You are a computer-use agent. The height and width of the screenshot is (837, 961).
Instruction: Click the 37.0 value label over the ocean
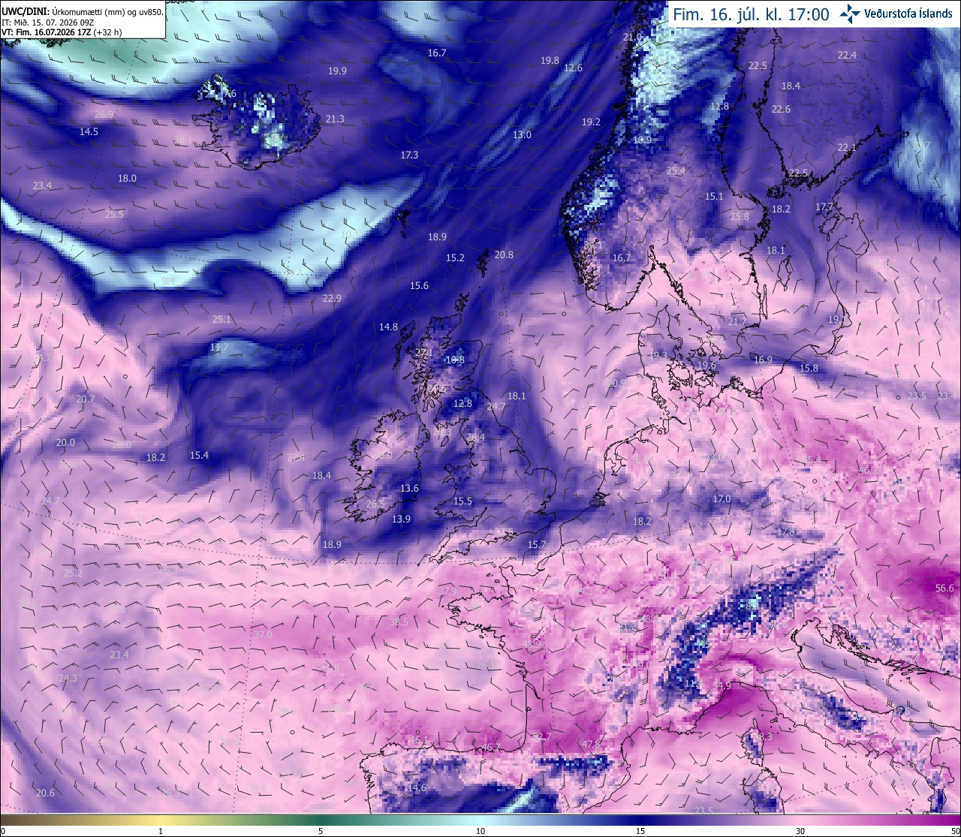point(263,634)
